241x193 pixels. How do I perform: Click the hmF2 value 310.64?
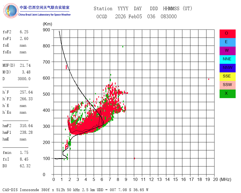tap(26, 126)
